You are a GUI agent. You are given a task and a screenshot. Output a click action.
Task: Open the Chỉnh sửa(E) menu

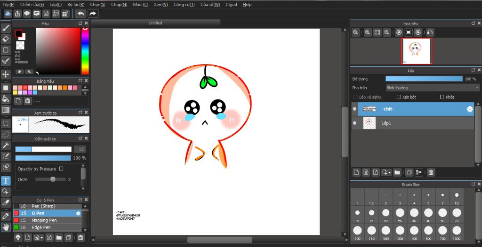pyautogui.click(x=32, y=5)
